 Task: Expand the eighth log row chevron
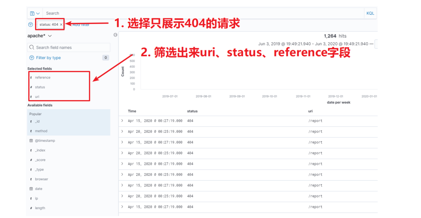pyautogui.click(x=122, y=196)
